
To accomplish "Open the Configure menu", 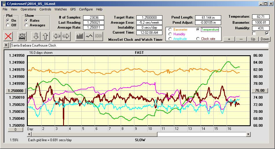I will (86, 9).
